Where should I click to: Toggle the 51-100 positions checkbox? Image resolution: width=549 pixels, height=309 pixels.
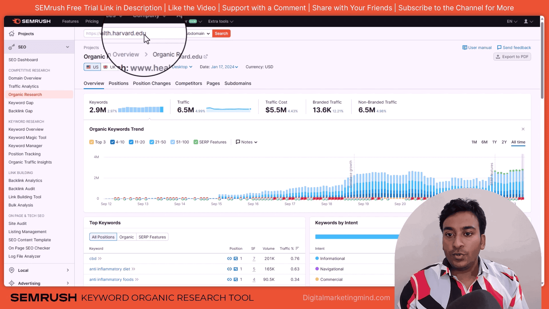pos(173,142)
